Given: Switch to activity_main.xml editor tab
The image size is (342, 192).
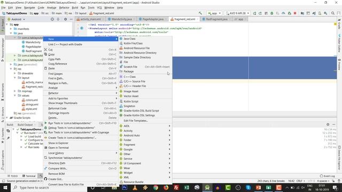Looking at the screenshot, I should (x=90, y=19).
